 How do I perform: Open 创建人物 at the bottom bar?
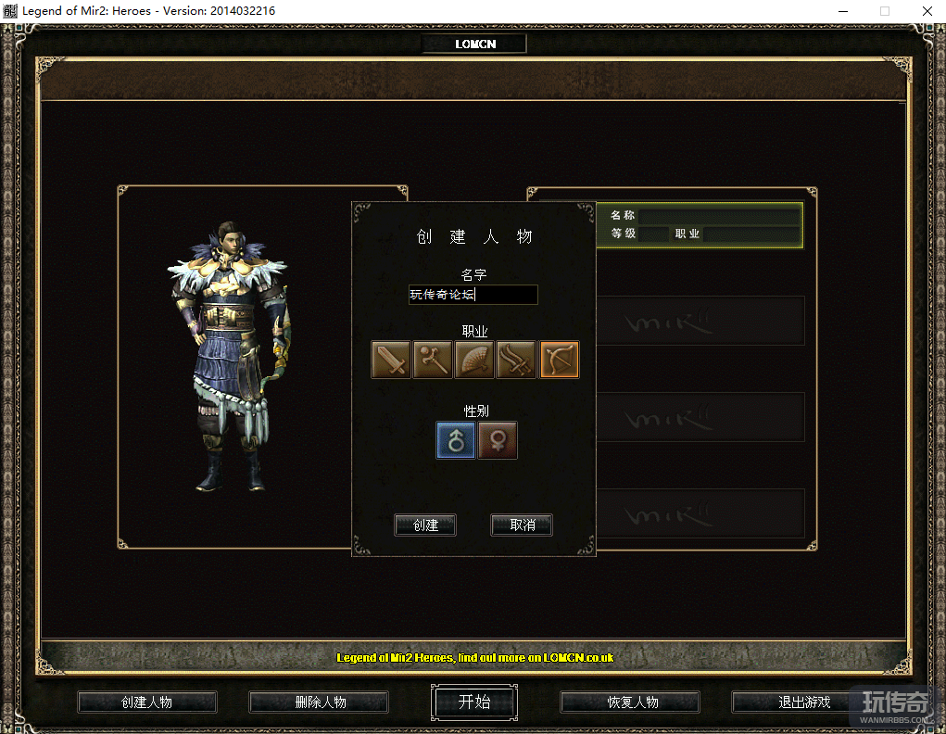(147, 702)
